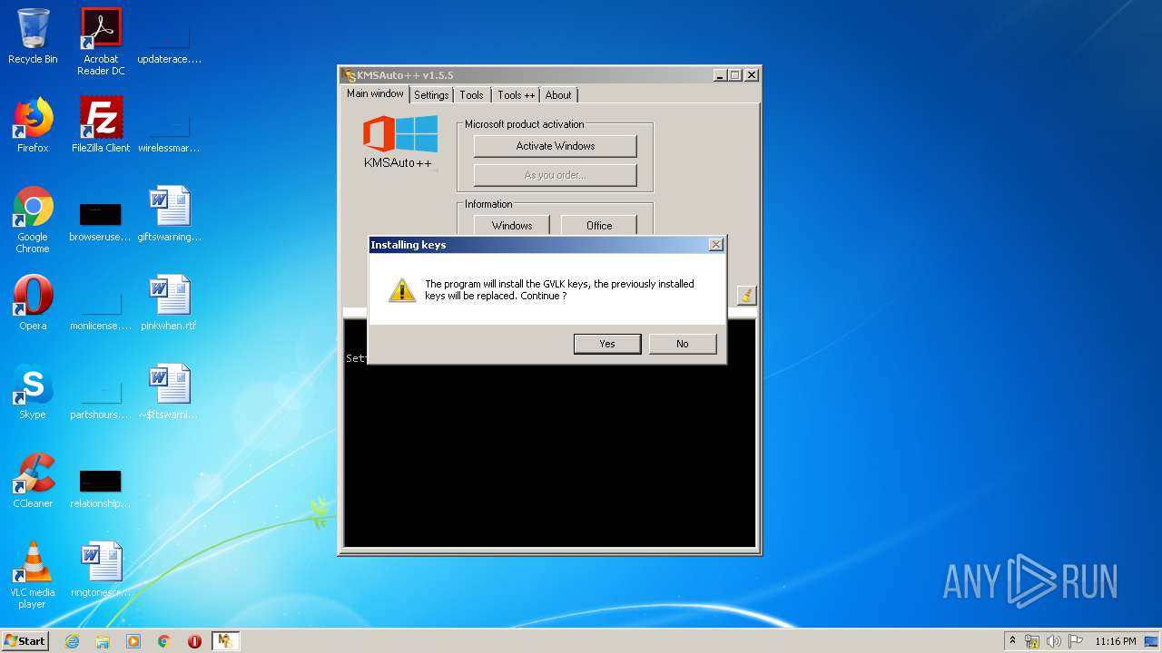Open Windows Explorer from taskbar

tap(103, 641)
